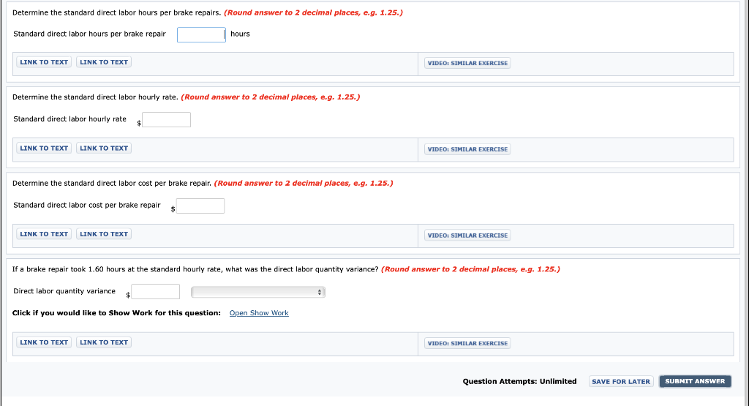Open VIDEO: SIMILAR EXERCISE in the labor hours section
Image resolution: width=749 pixels, height=406 pixels.
pos(467,63)
